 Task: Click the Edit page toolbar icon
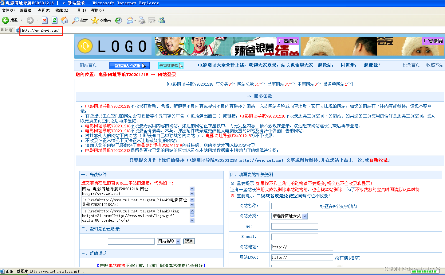152,20
